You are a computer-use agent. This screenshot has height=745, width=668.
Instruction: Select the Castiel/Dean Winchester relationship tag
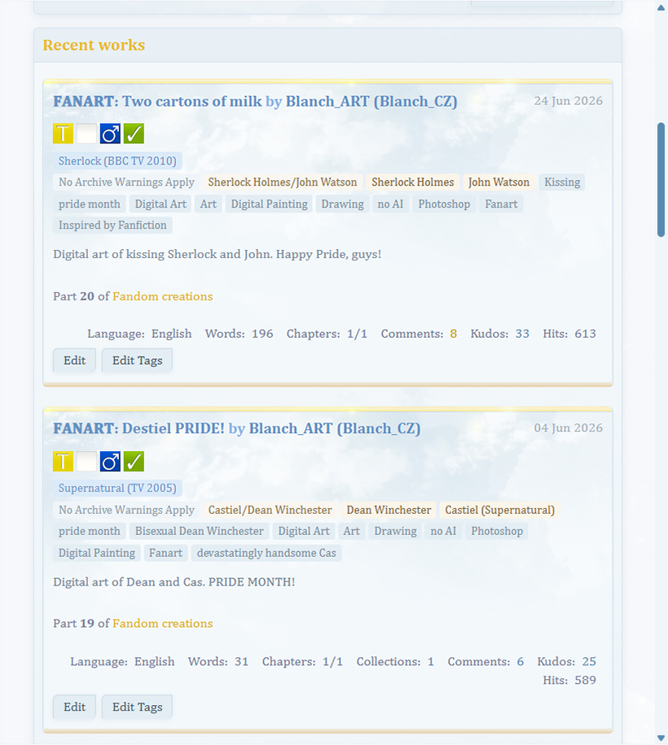270,510
